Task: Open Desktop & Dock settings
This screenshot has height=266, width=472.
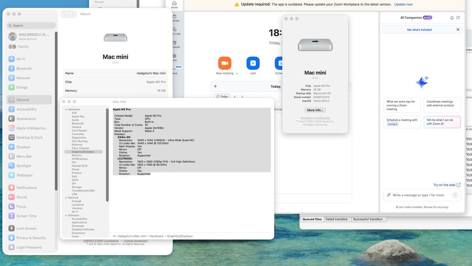Action: pyautogui.click(x=29, y=138)
